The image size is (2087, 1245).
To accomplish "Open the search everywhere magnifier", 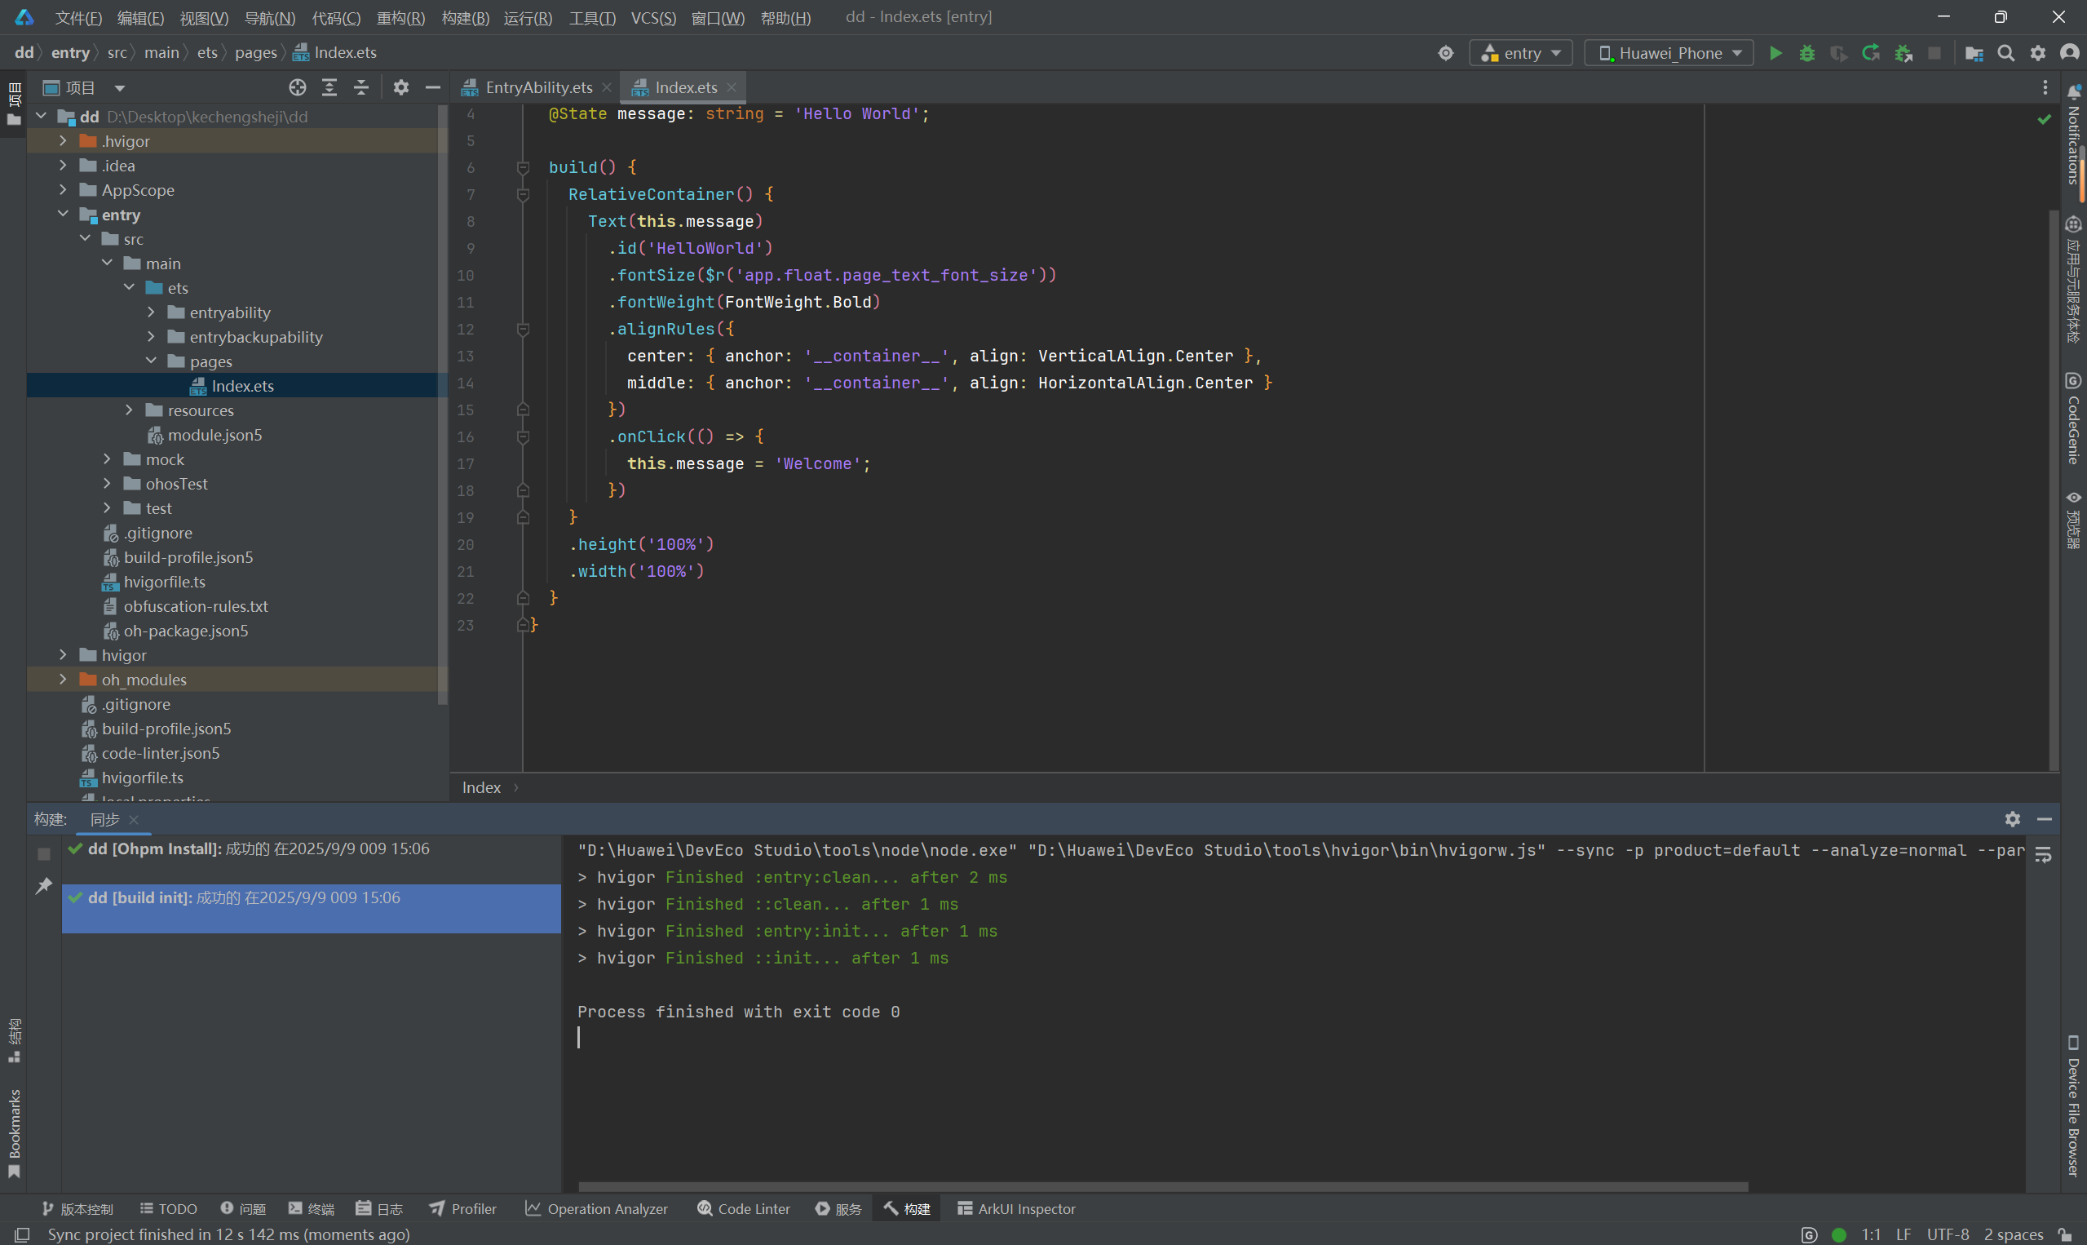I will [2005, 53].
